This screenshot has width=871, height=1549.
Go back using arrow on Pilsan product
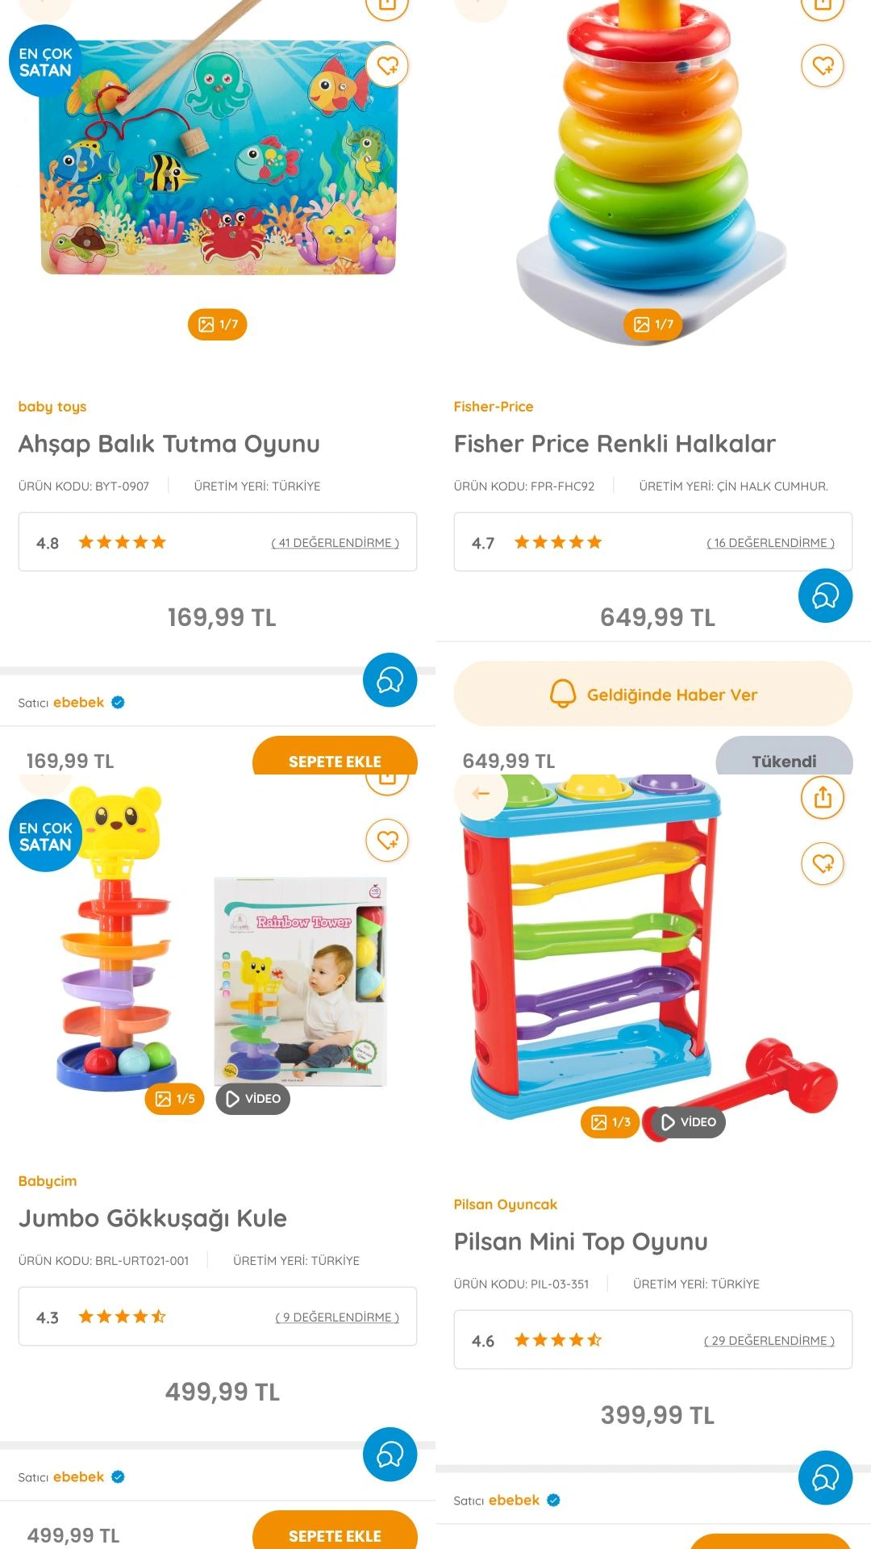[481, 794]
